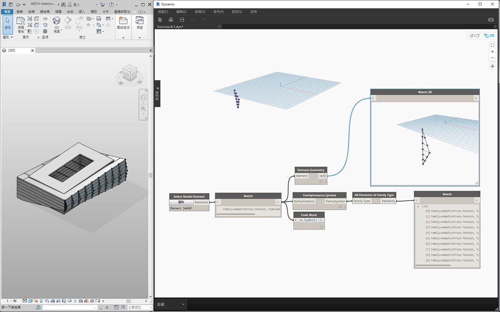Click the Revit 登入 sign in button

pyautogui.click(x=73, y=4)
